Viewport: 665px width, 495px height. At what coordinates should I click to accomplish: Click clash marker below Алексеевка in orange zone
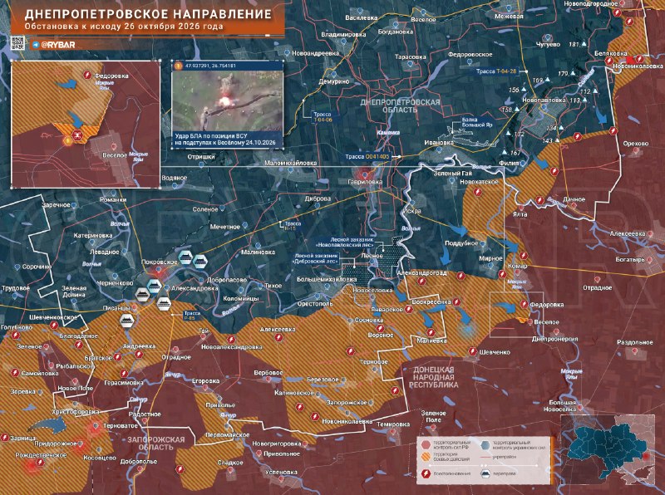pos(278,338)
